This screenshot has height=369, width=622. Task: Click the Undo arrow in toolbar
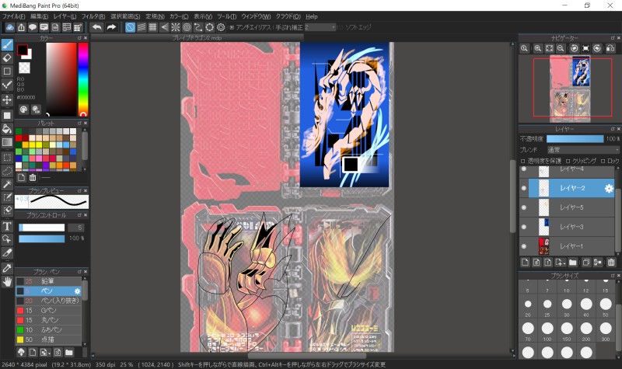click(96, 27)
